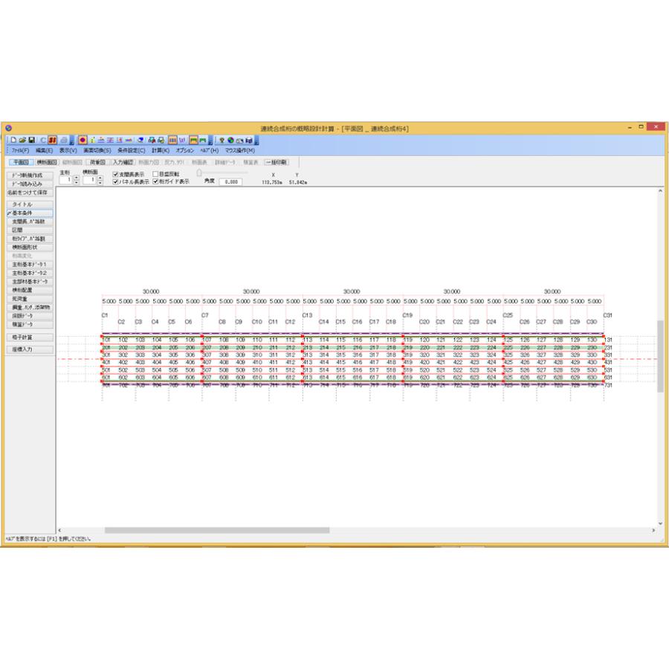
Task: Click the lightbulb help toolbar icon
Action: click(x=222, y=140)
